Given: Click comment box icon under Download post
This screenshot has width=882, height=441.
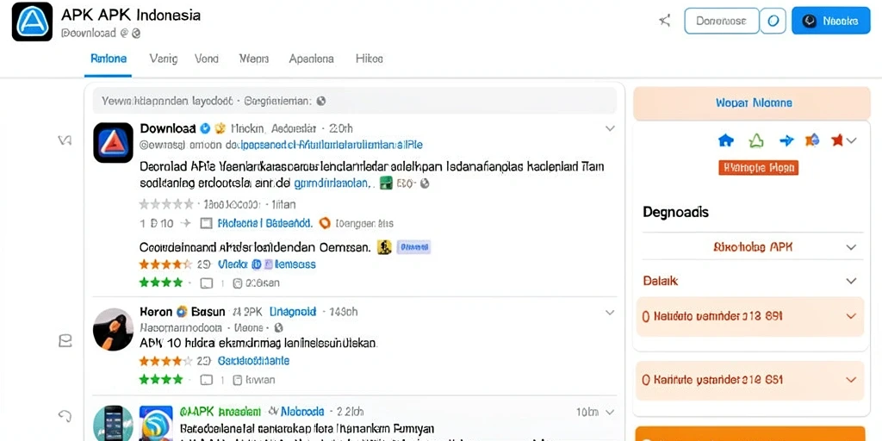Looking at the screenshot, I should click(x=207, y=283).
